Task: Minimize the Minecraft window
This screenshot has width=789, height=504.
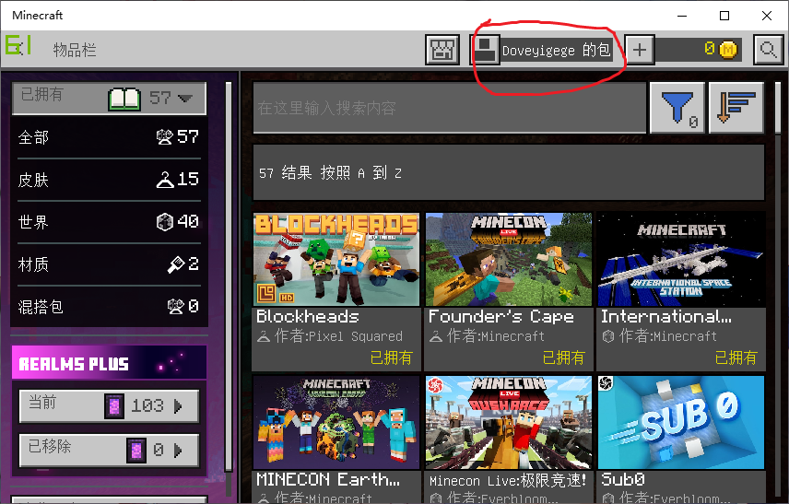Action: click(x=682, y=16)
